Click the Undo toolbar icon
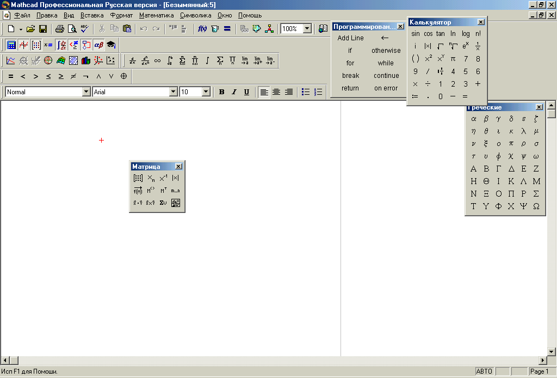This screenshot has height=378, width=557. [144, 29]
